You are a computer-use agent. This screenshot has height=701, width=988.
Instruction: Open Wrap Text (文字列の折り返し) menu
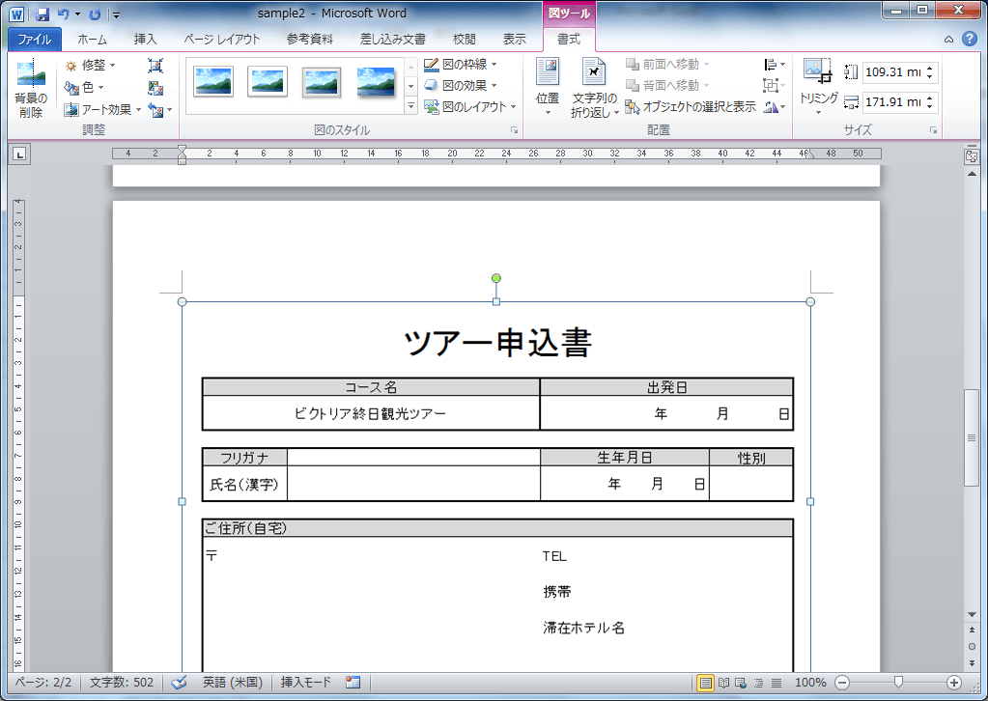click(x=594, y=87)
